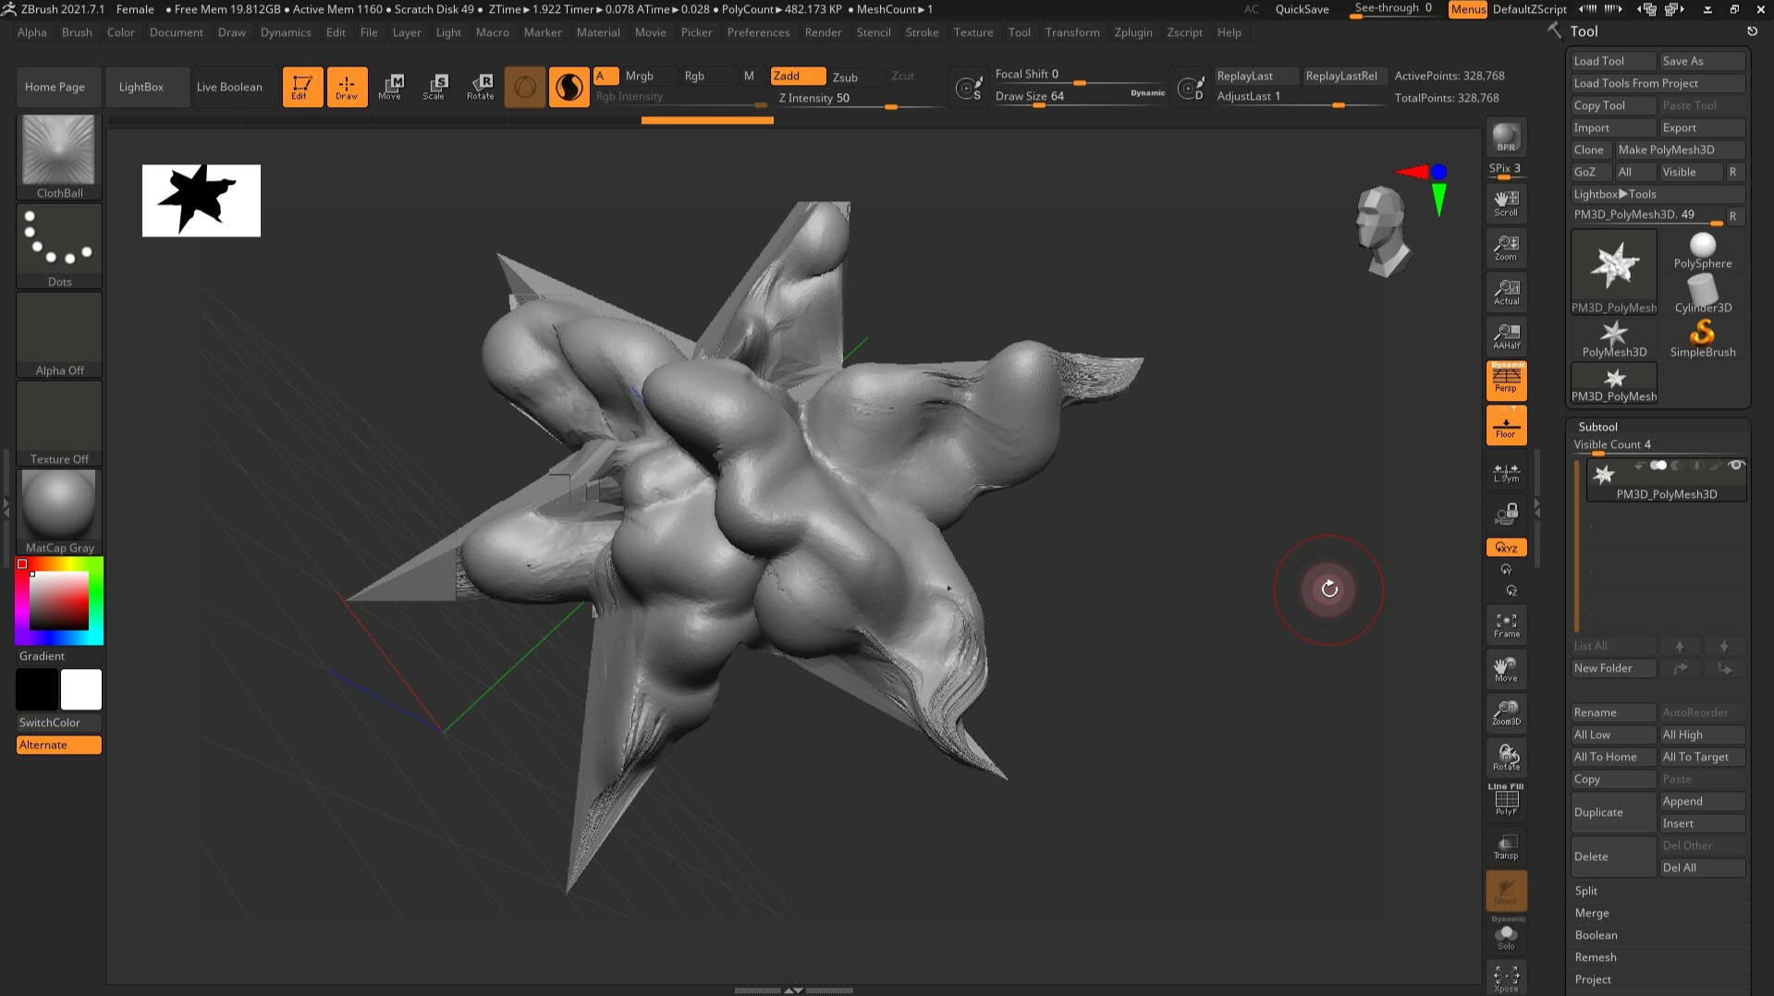Select the Rotate transform tool icon
This screenshot has height=996, width=1774.
[480, 87]
